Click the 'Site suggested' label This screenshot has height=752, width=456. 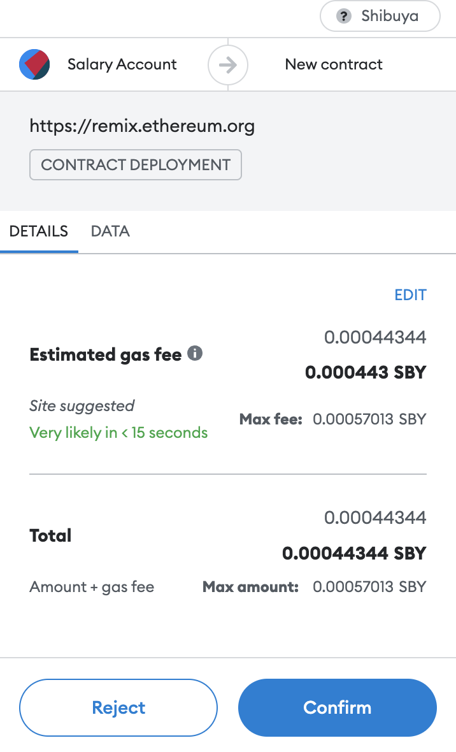tap(82, 406)
